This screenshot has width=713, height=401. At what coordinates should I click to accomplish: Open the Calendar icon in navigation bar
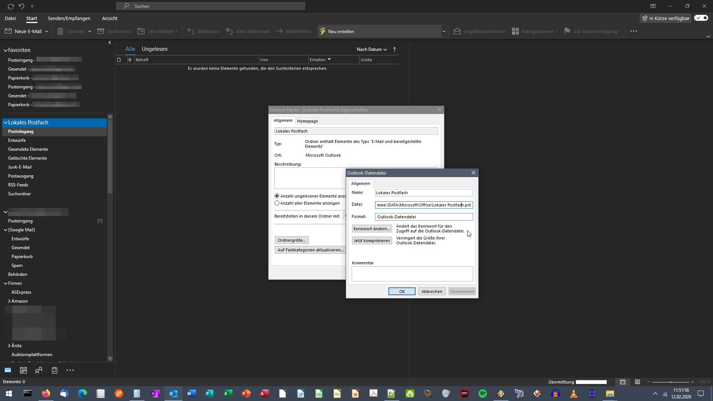[x=23, y=370]
